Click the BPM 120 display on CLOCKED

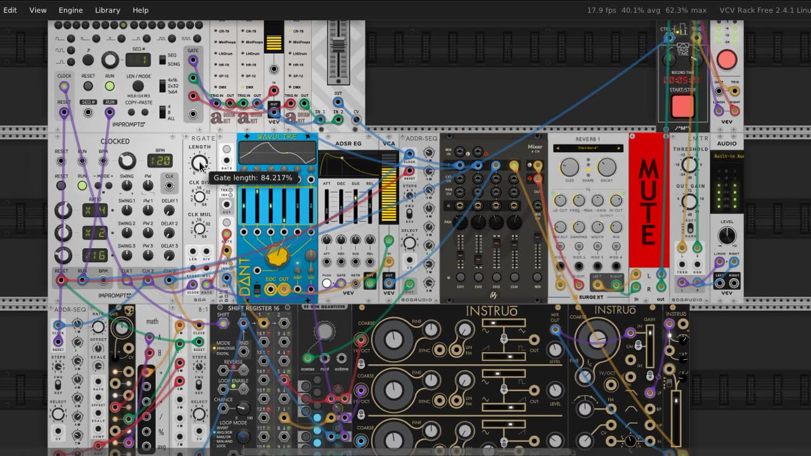pos(160,161)
